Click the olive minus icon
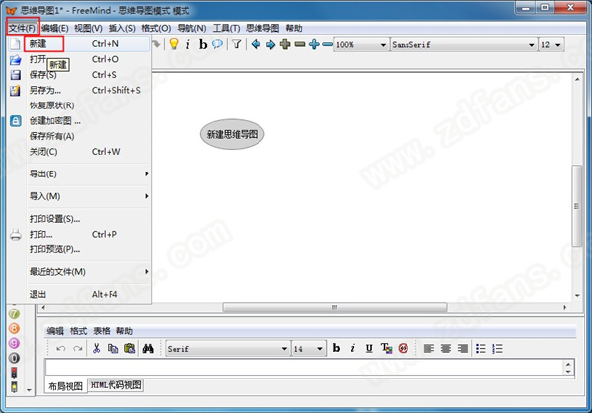 point(300,44)
